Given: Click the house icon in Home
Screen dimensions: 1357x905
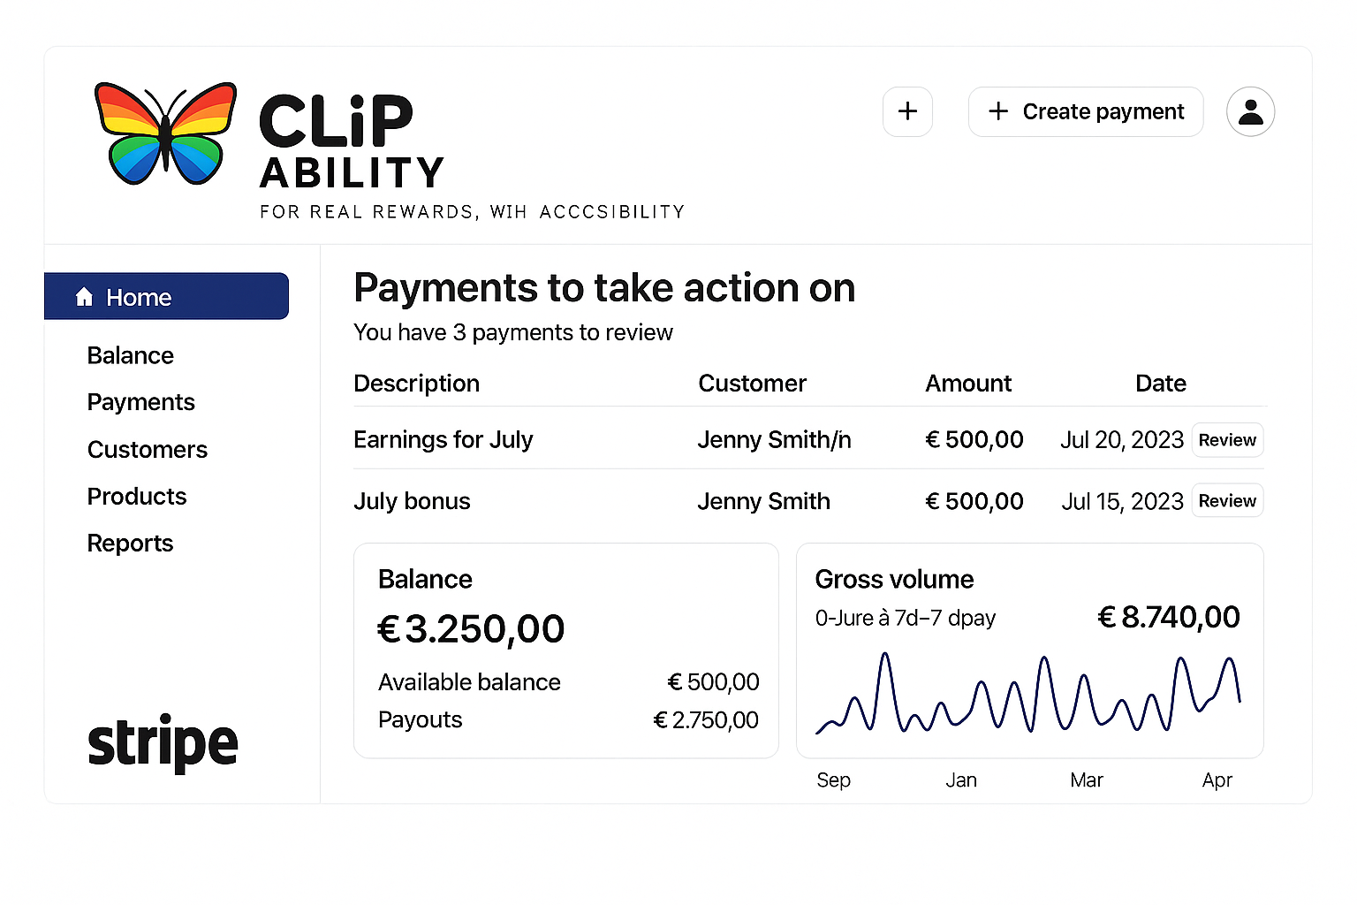Looking at the screenshot, I should 85,297.
